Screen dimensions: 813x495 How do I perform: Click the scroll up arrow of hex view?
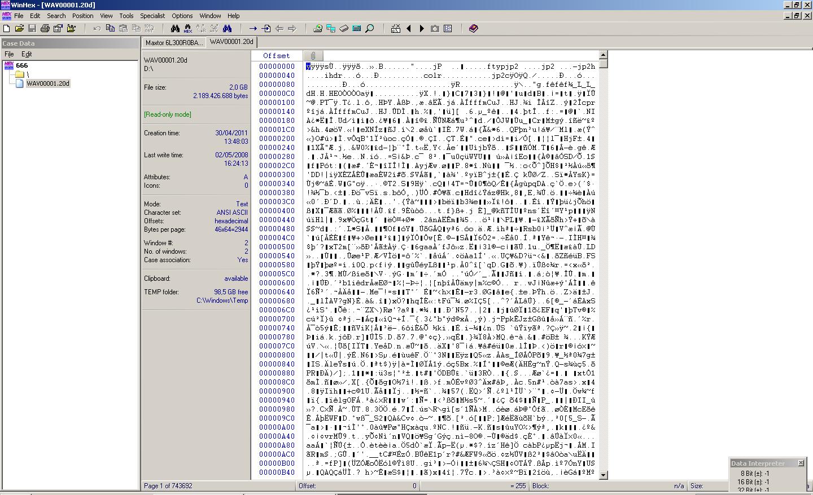[x=603, y=55]
